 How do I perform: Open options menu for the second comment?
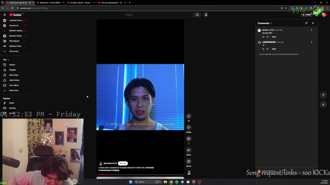tap(311, 42)
